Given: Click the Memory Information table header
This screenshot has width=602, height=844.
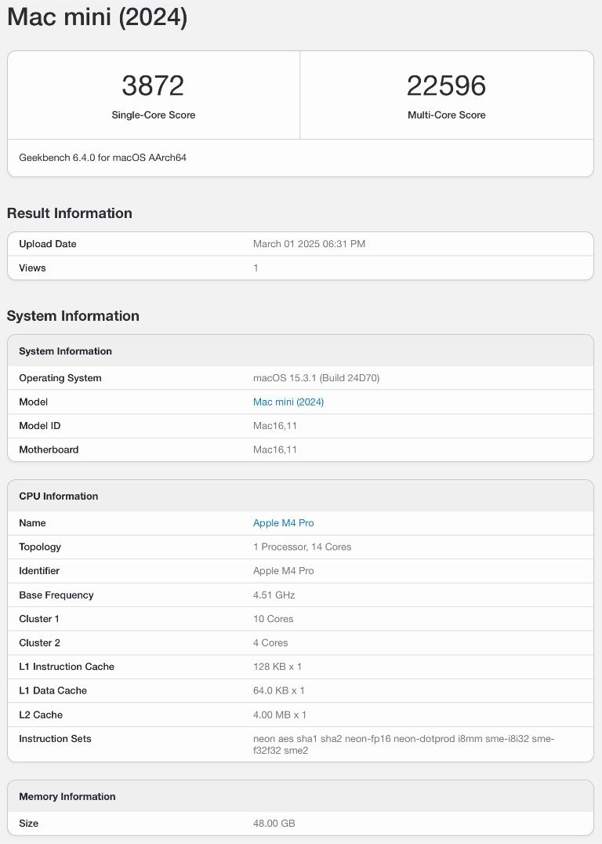Looking at the screenshot, I should click(67, 797).
